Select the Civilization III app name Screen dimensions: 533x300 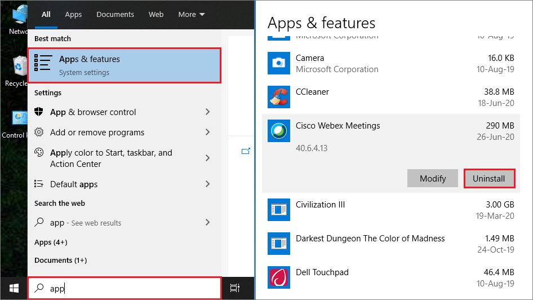click(320, 205)
